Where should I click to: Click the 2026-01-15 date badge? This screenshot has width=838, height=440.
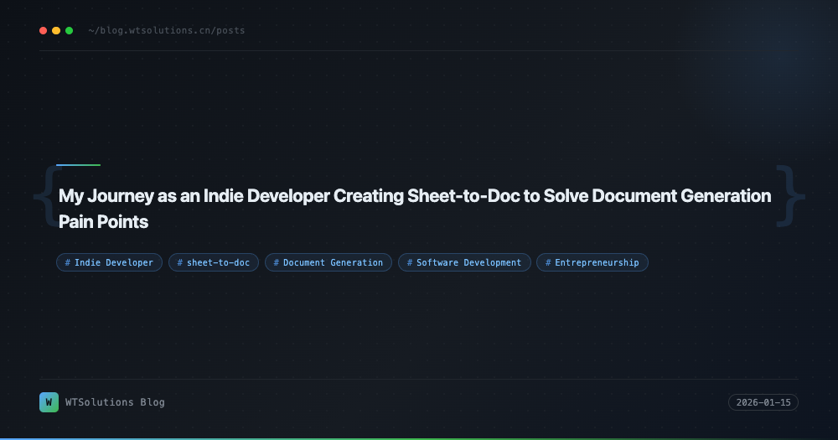point(763,402)
